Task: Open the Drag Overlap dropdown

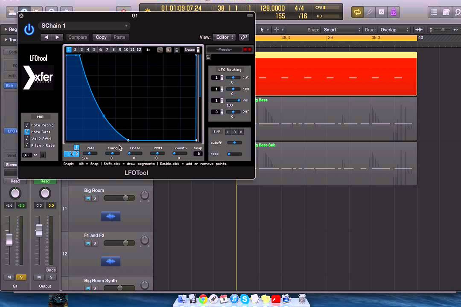Action: (x=394, y=30)
